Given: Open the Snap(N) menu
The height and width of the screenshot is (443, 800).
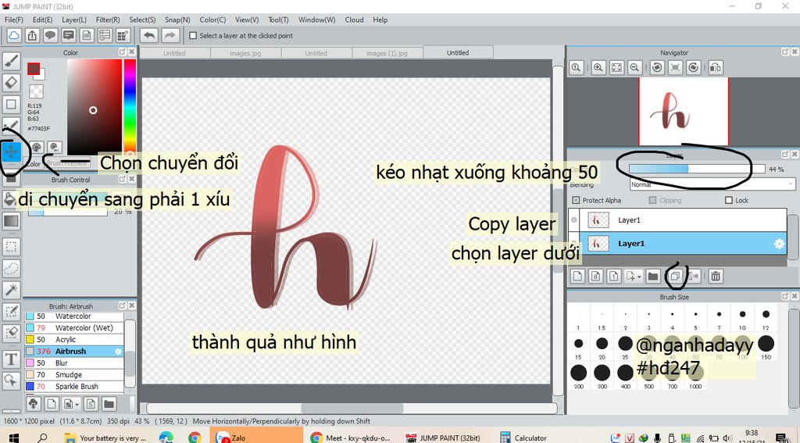Looking at the screenshot, I should 177,20.
